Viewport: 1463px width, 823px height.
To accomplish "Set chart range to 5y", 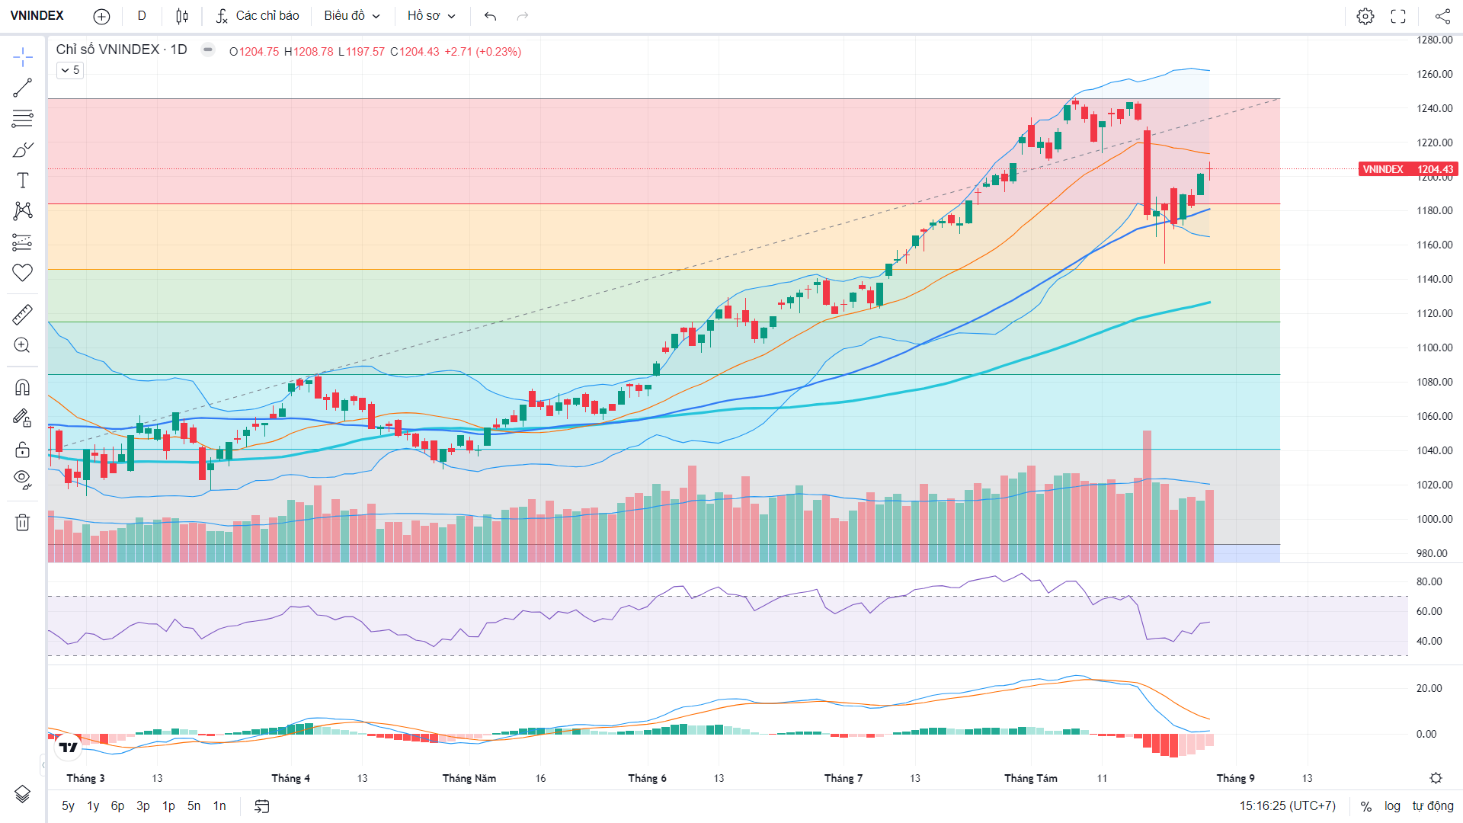I will tap(68, 806).
